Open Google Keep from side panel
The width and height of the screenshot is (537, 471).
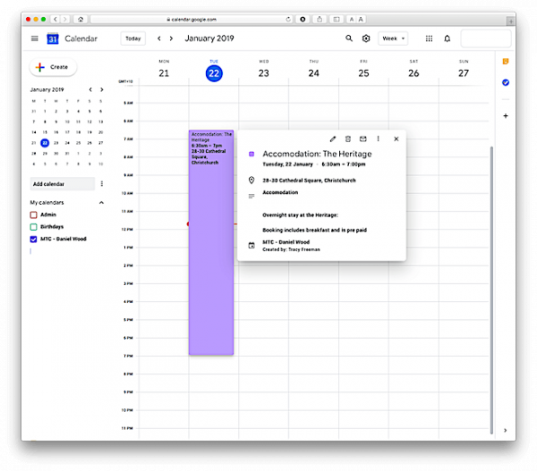(x=506, y=62)
